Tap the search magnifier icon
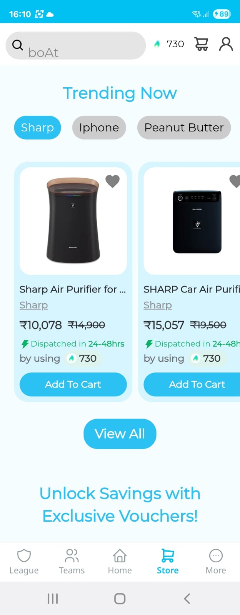 tap(18, 45)
